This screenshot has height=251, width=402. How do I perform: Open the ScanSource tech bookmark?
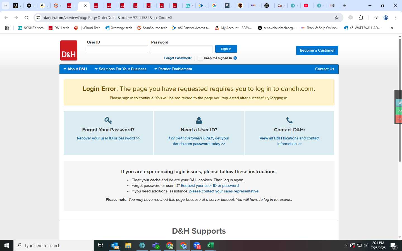[x=152, y=28]
